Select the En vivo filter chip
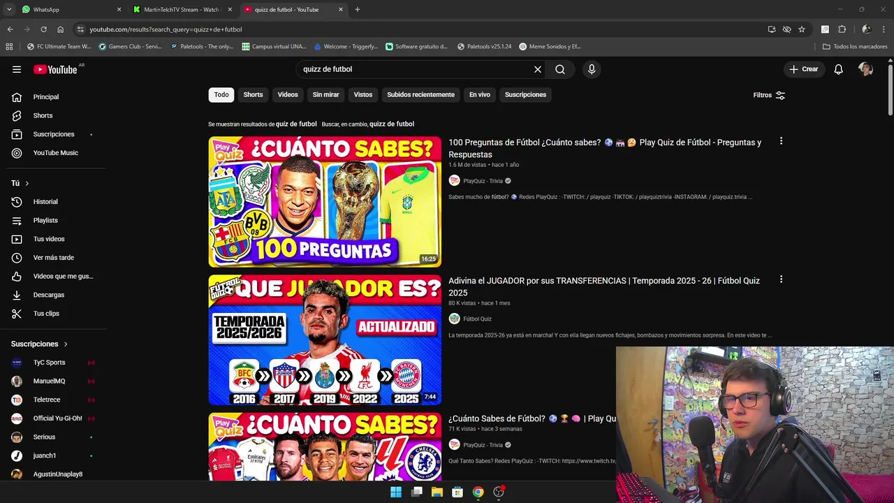This screenshot has height=503, width=894. 479,95
